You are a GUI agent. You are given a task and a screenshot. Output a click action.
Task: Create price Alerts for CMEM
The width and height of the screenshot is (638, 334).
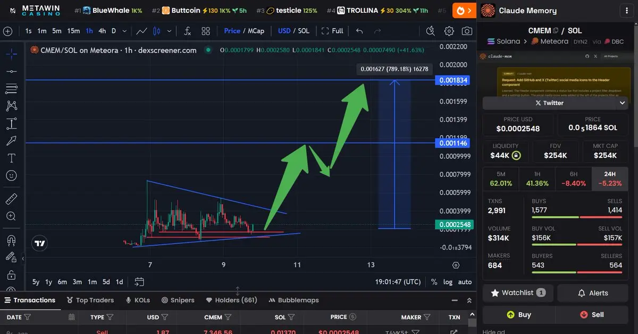593,293
